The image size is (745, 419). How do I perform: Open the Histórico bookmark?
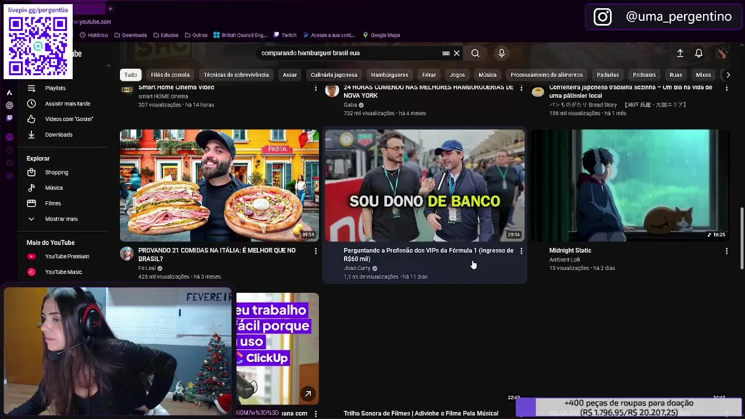pos(94,35)
